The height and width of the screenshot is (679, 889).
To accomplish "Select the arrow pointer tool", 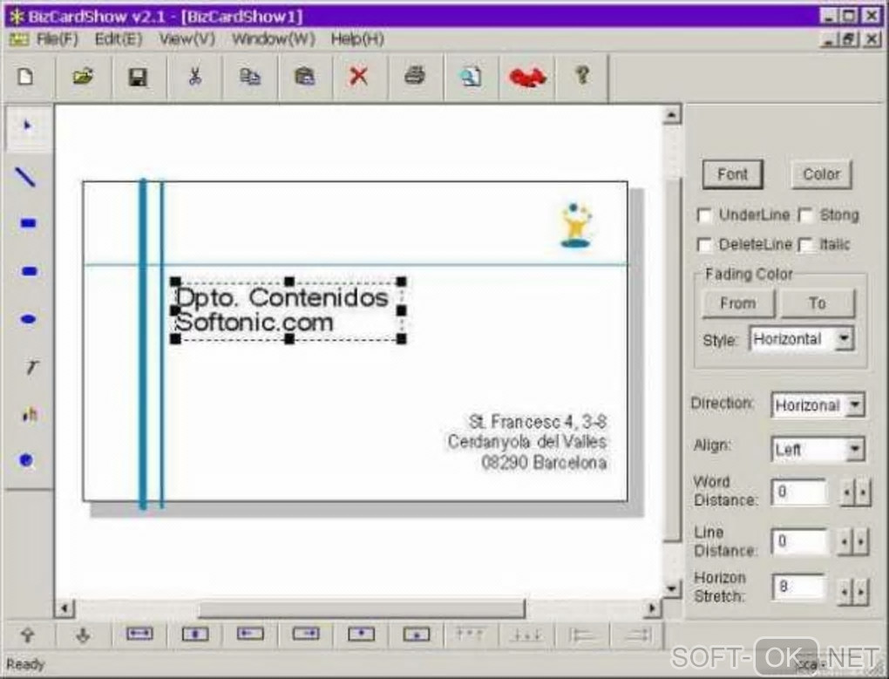I will 28,127.
